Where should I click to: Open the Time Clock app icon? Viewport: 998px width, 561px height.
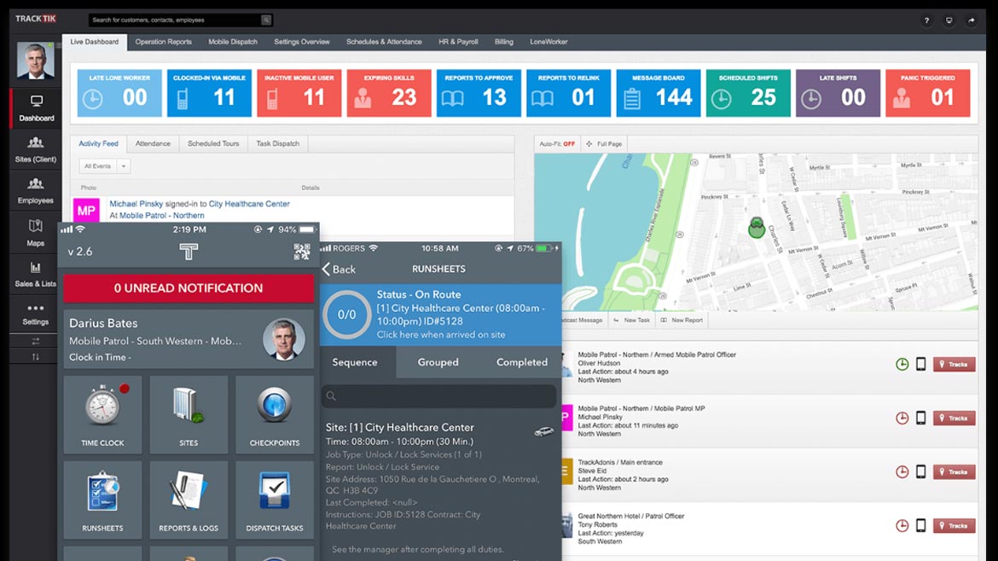(x=102, y=414)
